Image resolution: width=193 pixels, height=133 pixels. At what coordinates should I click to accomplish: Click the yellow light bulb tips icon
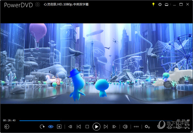click(153, 5)
